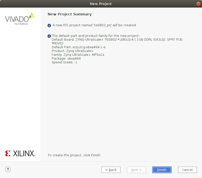Go back with the Back button
The image size is (202, 178).
coord(111,170)
